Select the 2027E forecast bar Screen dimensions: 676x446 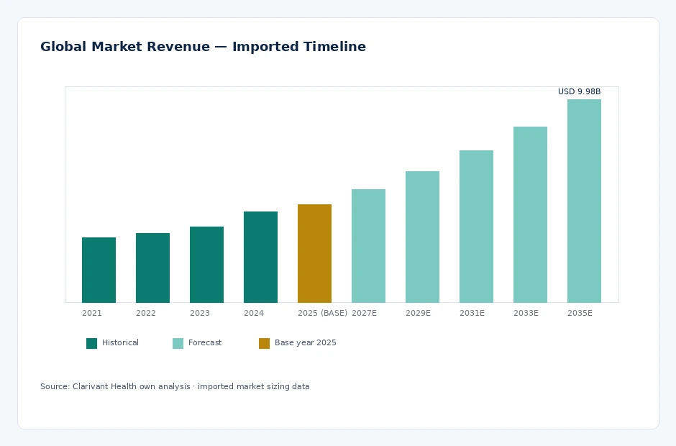[368, 246]
